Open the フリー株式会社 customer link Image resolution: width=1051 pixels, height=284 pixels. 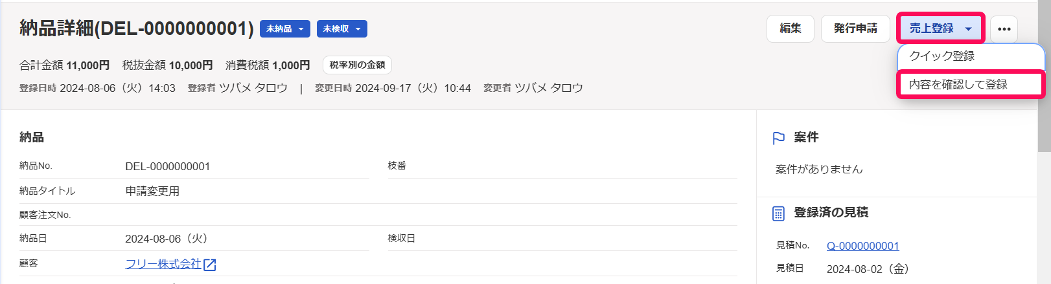(x=163, y=264)
